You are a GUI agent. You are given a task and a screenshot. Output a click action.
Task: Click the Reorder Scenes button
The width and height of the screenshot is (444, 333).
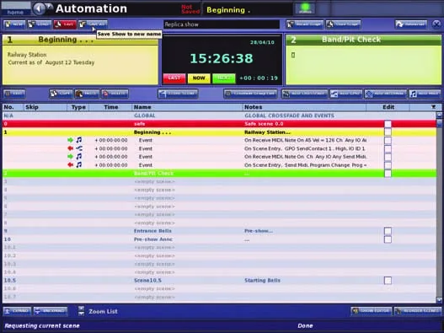coord(418,311)
